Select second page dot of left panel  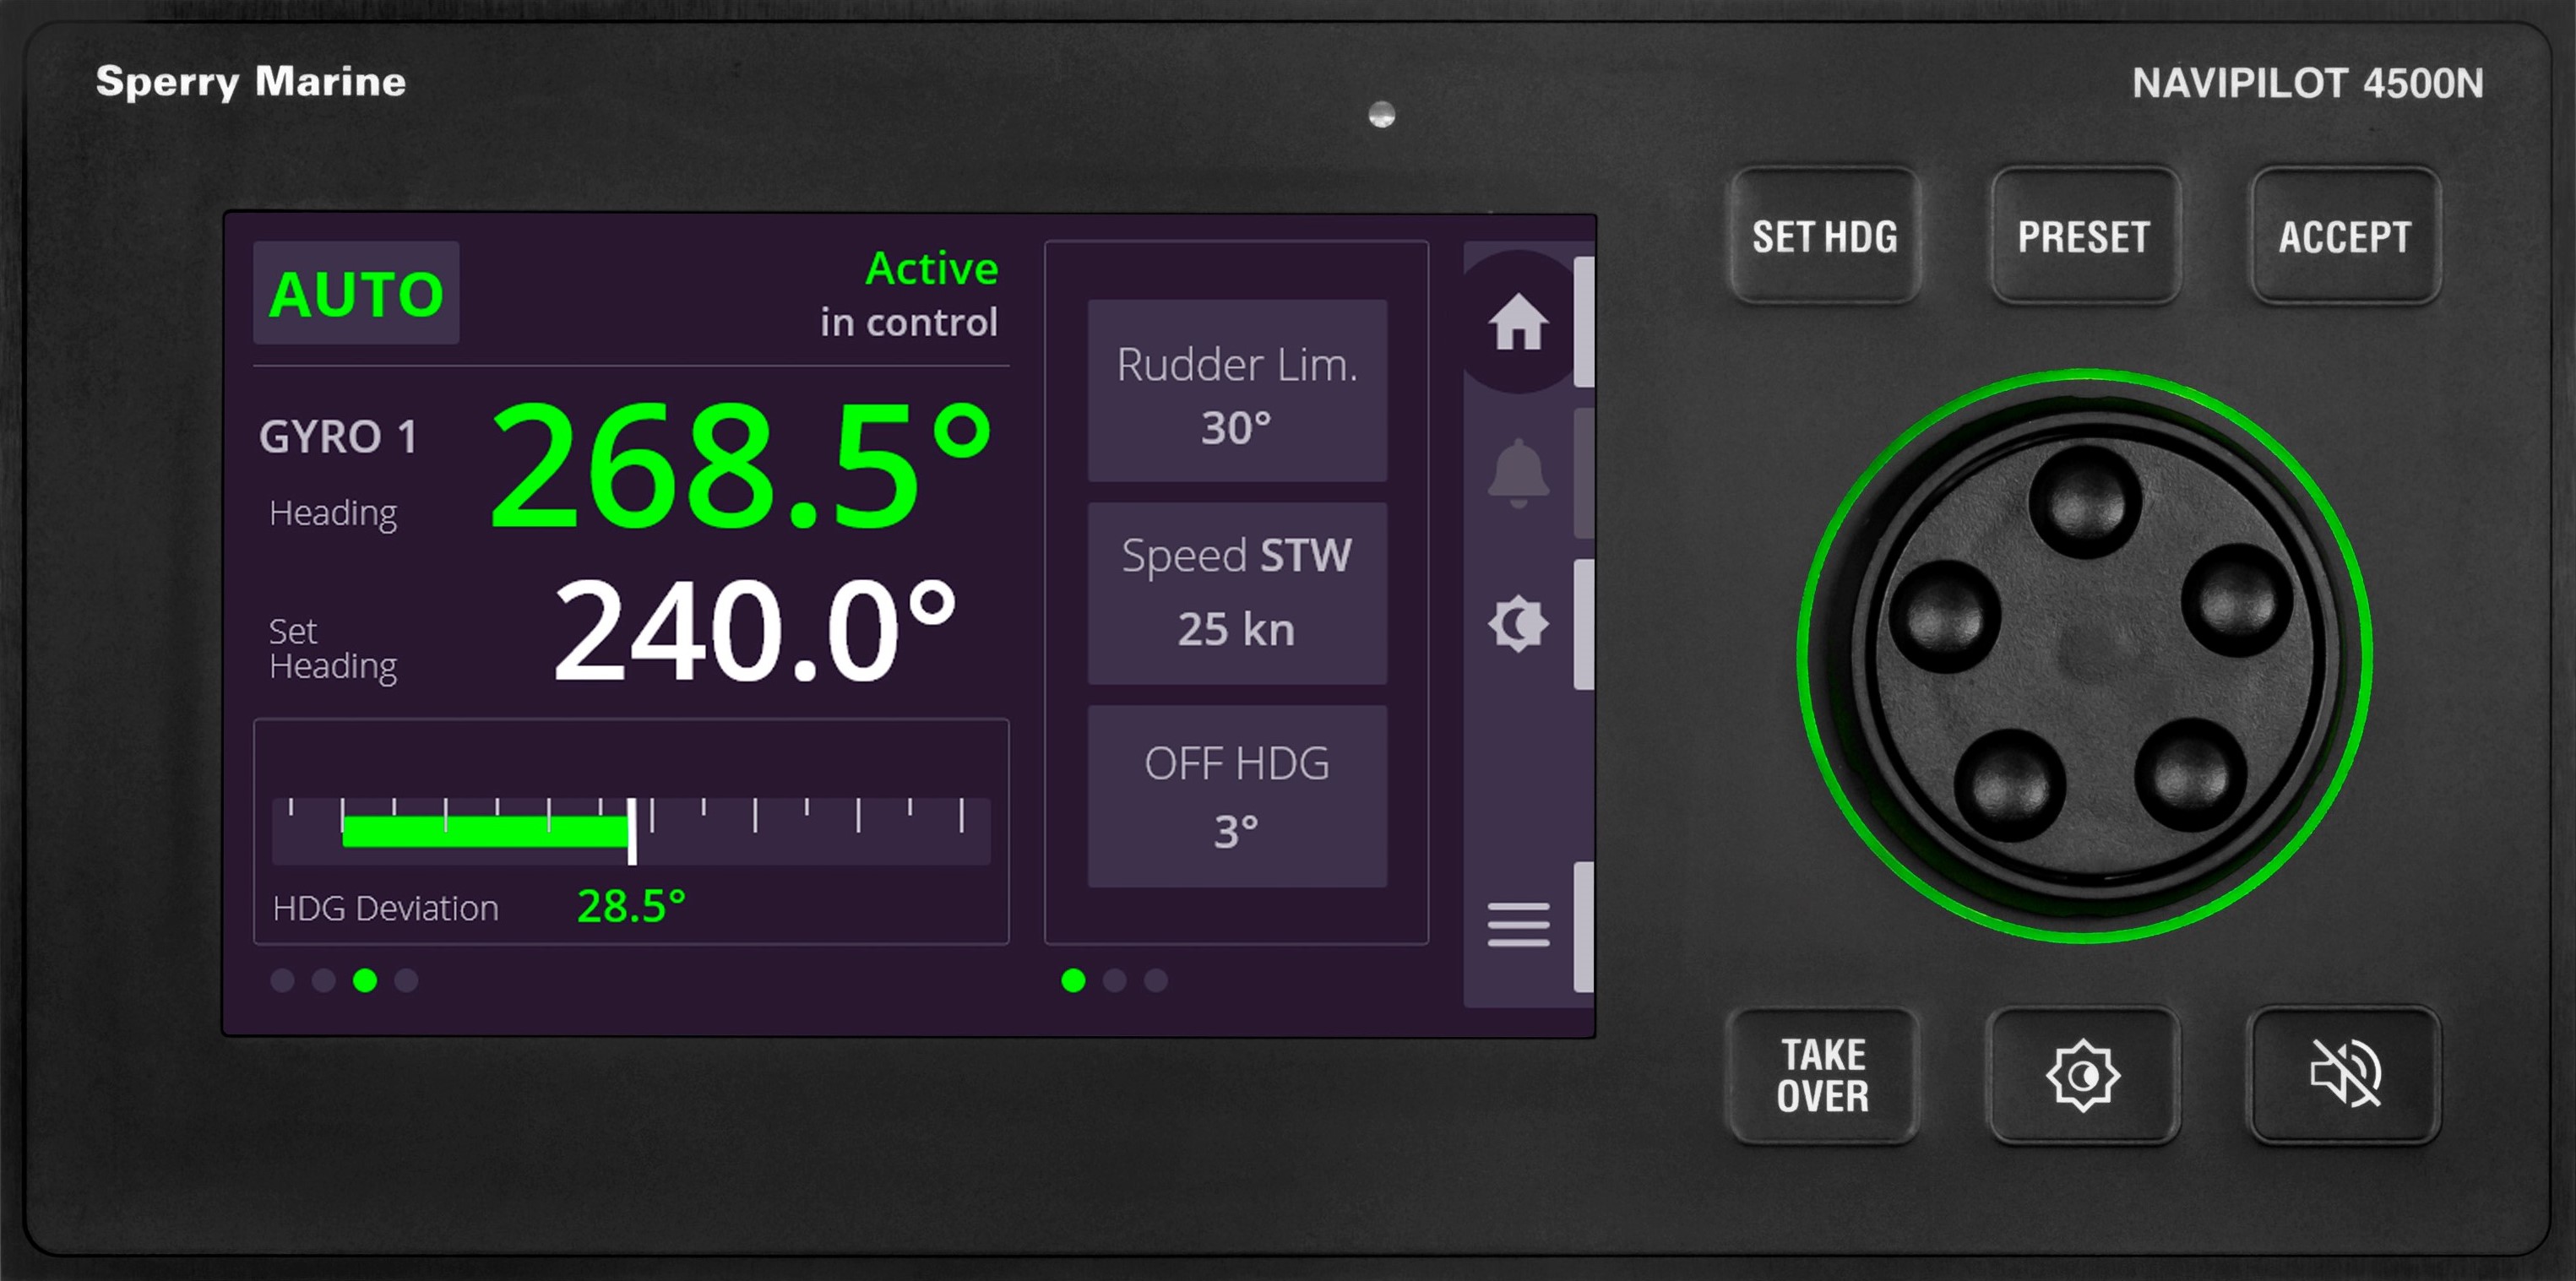[324, 980]
